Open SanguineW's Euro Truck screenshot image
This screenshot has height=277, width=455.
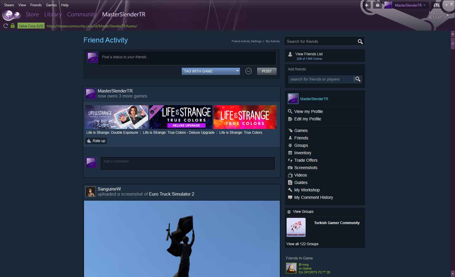pos(182,239)
